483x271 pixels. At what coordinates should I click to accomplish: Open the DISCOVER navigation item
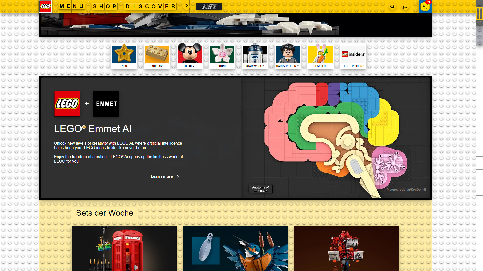(150, 6)
